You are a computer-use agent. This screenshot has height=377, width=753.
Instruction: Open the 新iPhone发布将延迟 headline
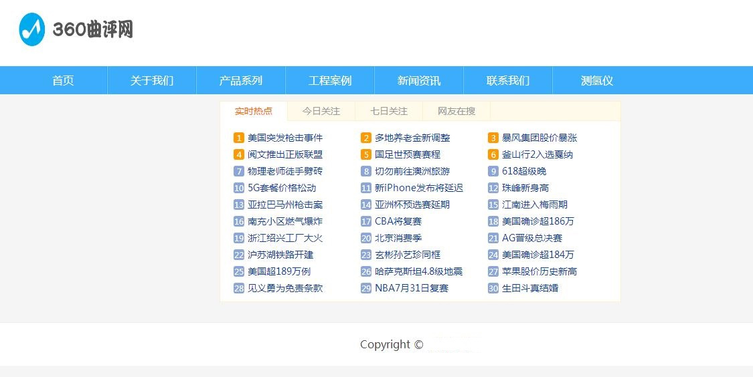(x=419, y=188)
